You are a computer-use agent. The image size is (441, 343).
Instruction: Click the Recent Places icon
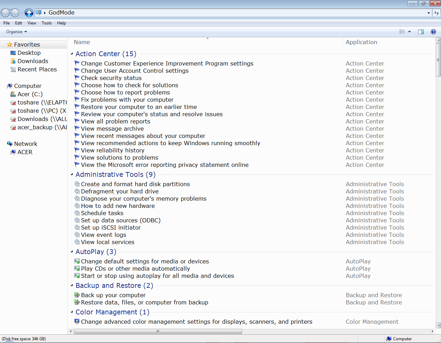point(13,69)
